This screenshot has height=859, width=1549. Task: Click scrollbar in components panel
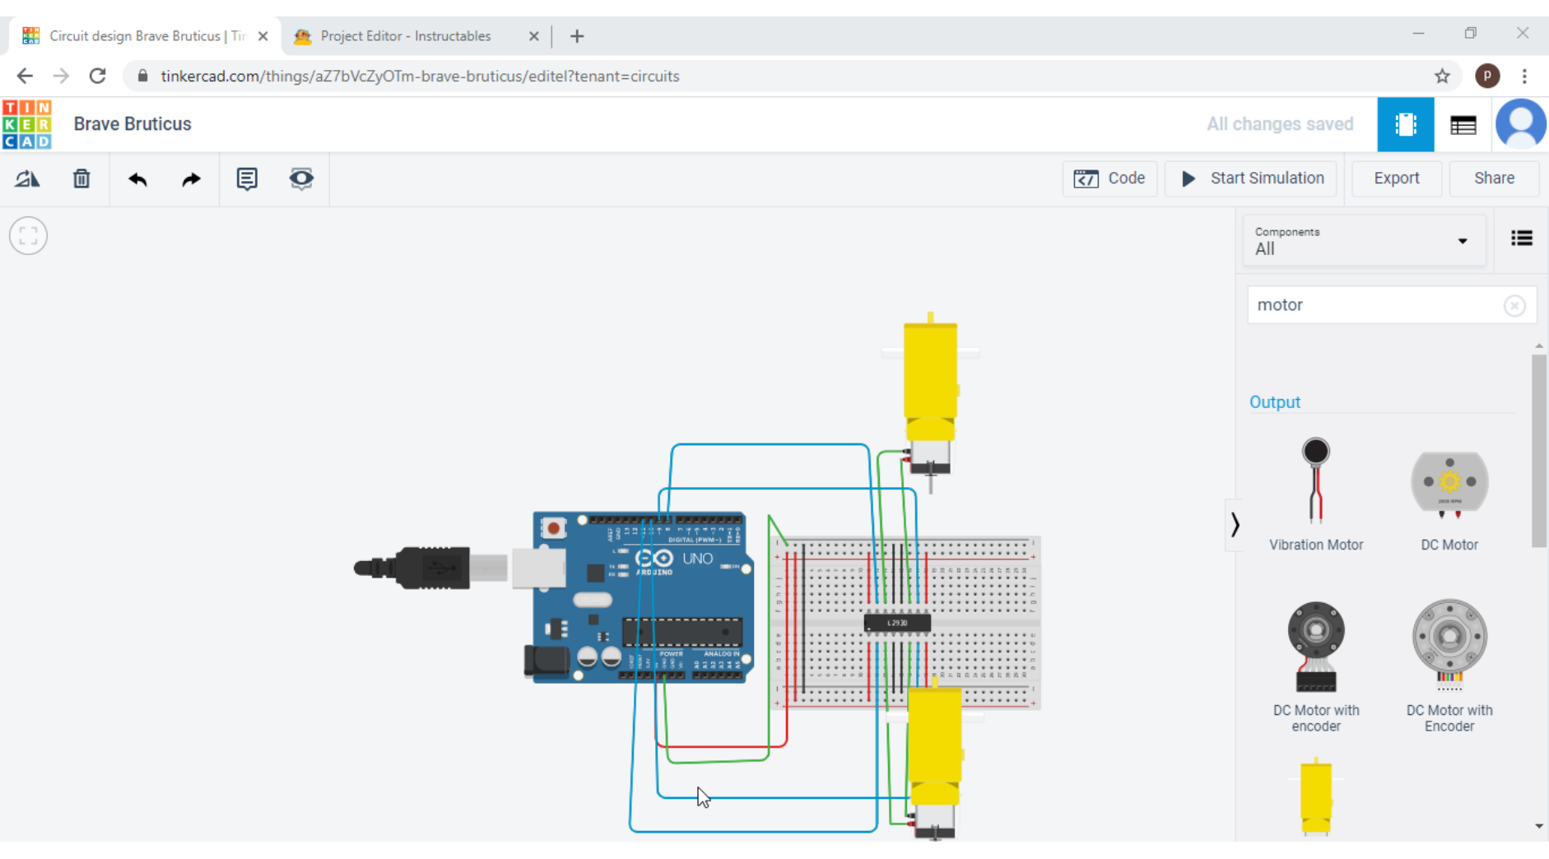click(x=1538, y=451)
